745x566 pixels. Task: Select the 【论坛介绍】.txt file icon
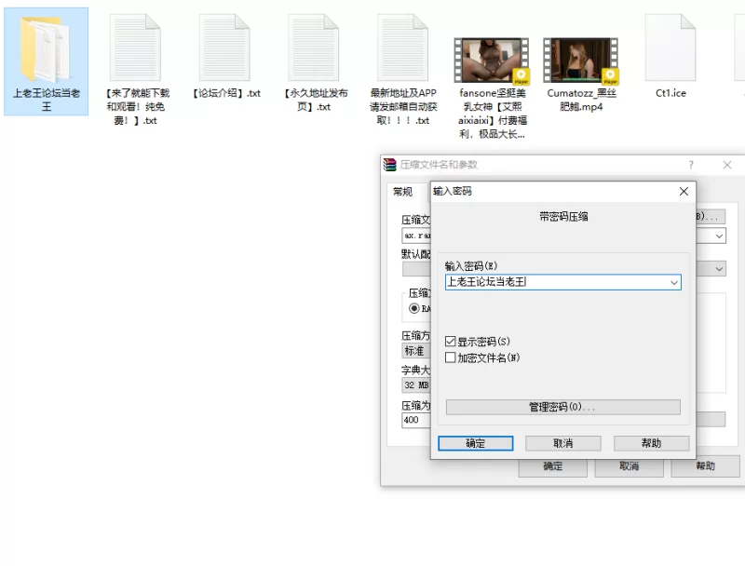224,47
